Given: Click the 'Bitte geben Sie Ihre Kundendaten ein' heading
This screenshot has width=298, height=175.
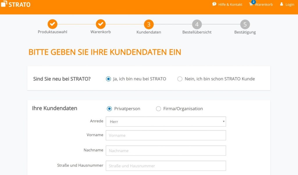Looking at the screenshot, I should (105, 52).
